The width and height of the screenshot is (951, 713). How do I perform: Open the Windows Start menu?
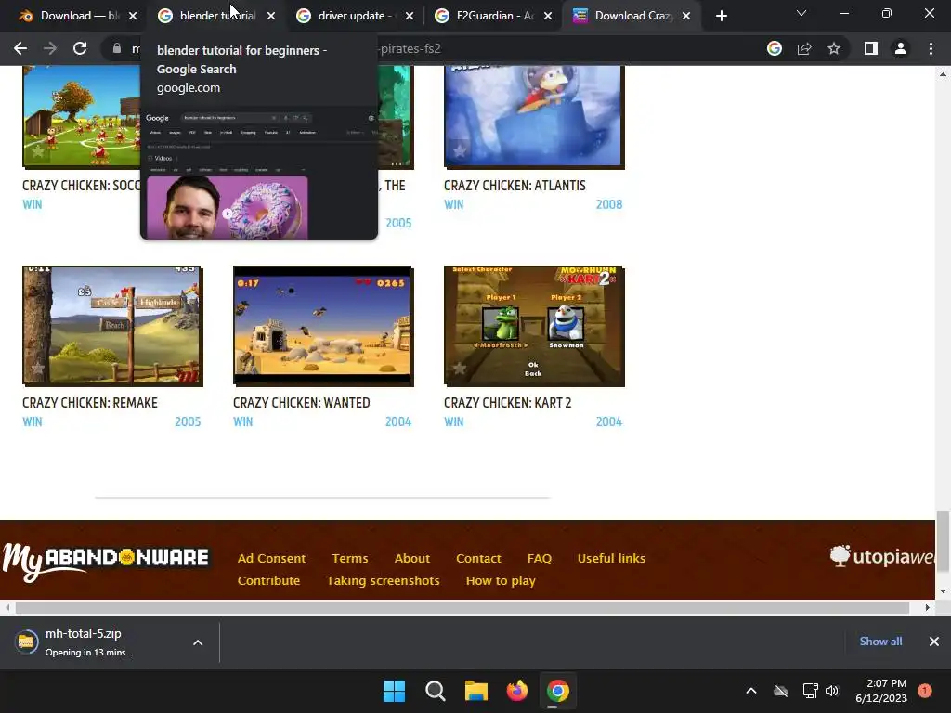point(394,691)
